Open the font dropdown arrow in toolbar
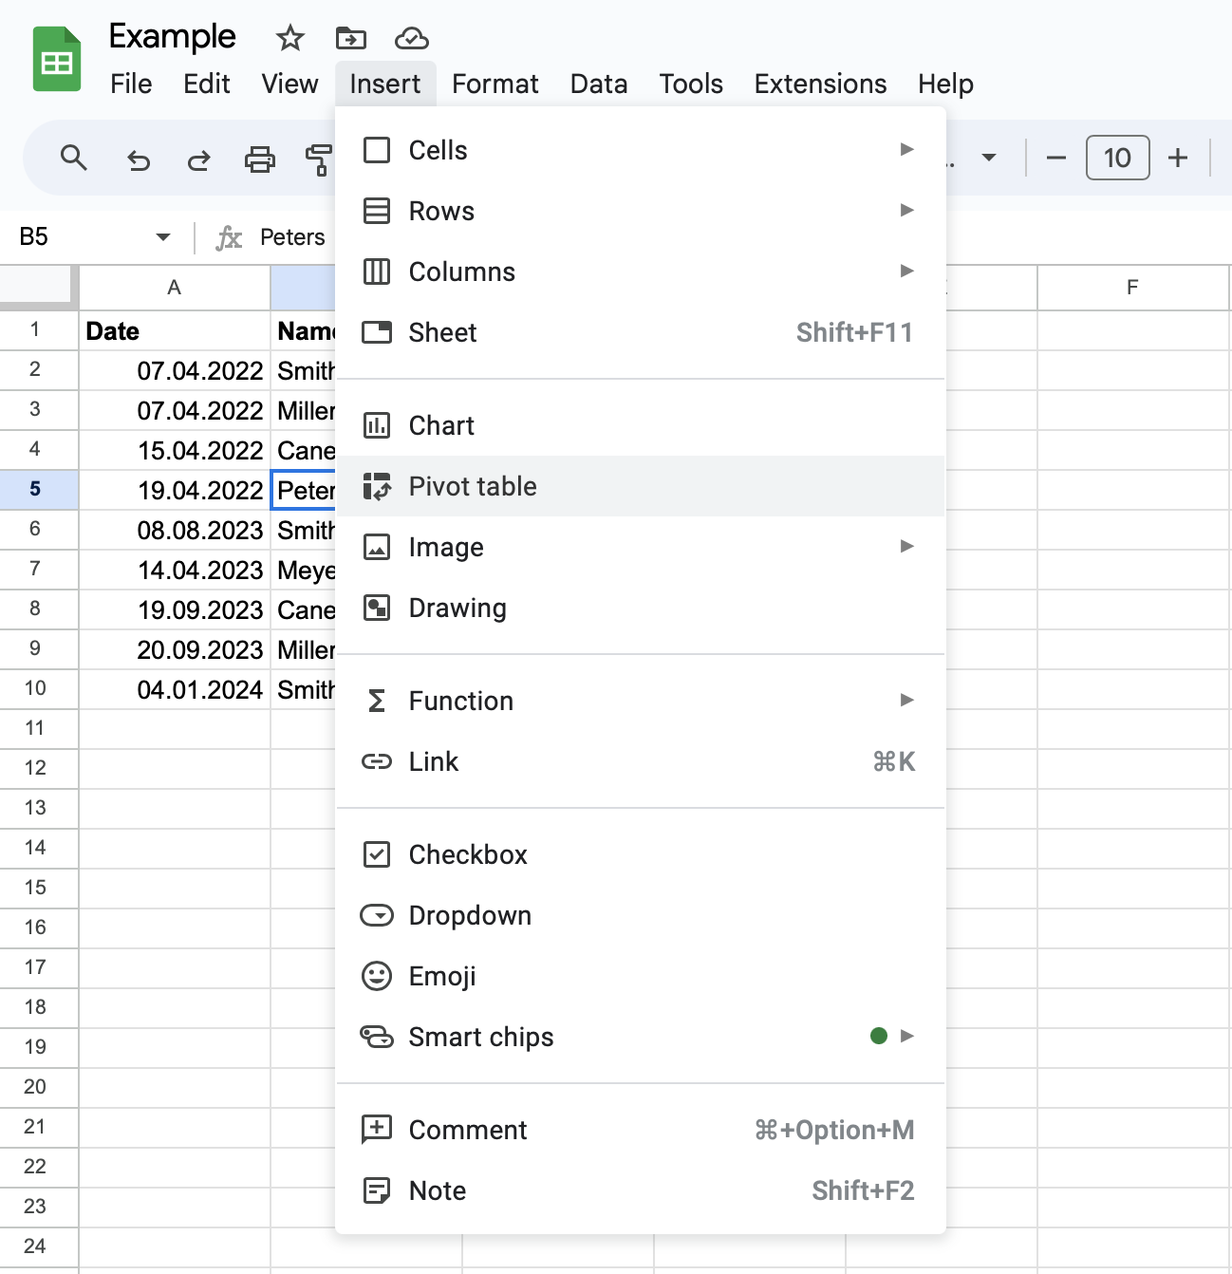The height and width of the screenshot is (1274, 1232). (x=989, y=158)
